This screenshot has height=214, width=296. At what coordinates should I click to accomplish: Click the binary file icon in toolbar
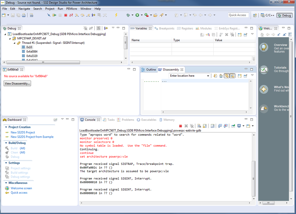31,15
